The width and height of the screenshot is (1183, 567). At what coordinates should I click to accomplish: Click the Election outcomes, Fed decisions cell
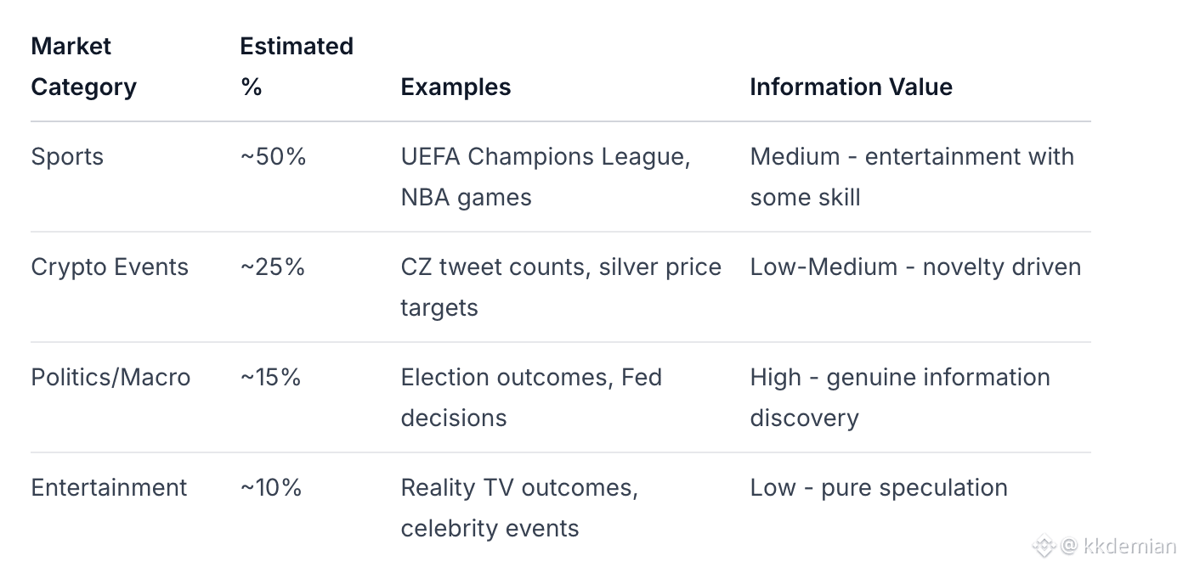(530, 397)
